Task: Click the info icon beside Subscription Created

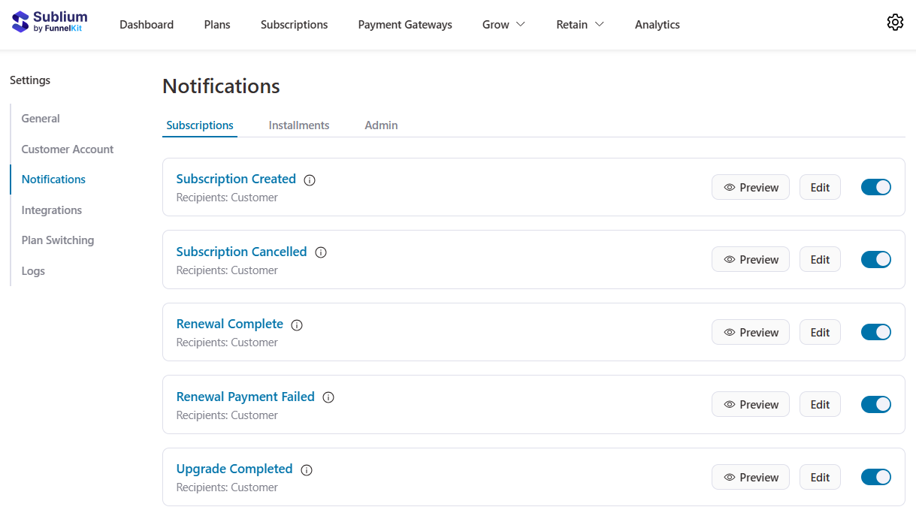Action: pos(310,180)
